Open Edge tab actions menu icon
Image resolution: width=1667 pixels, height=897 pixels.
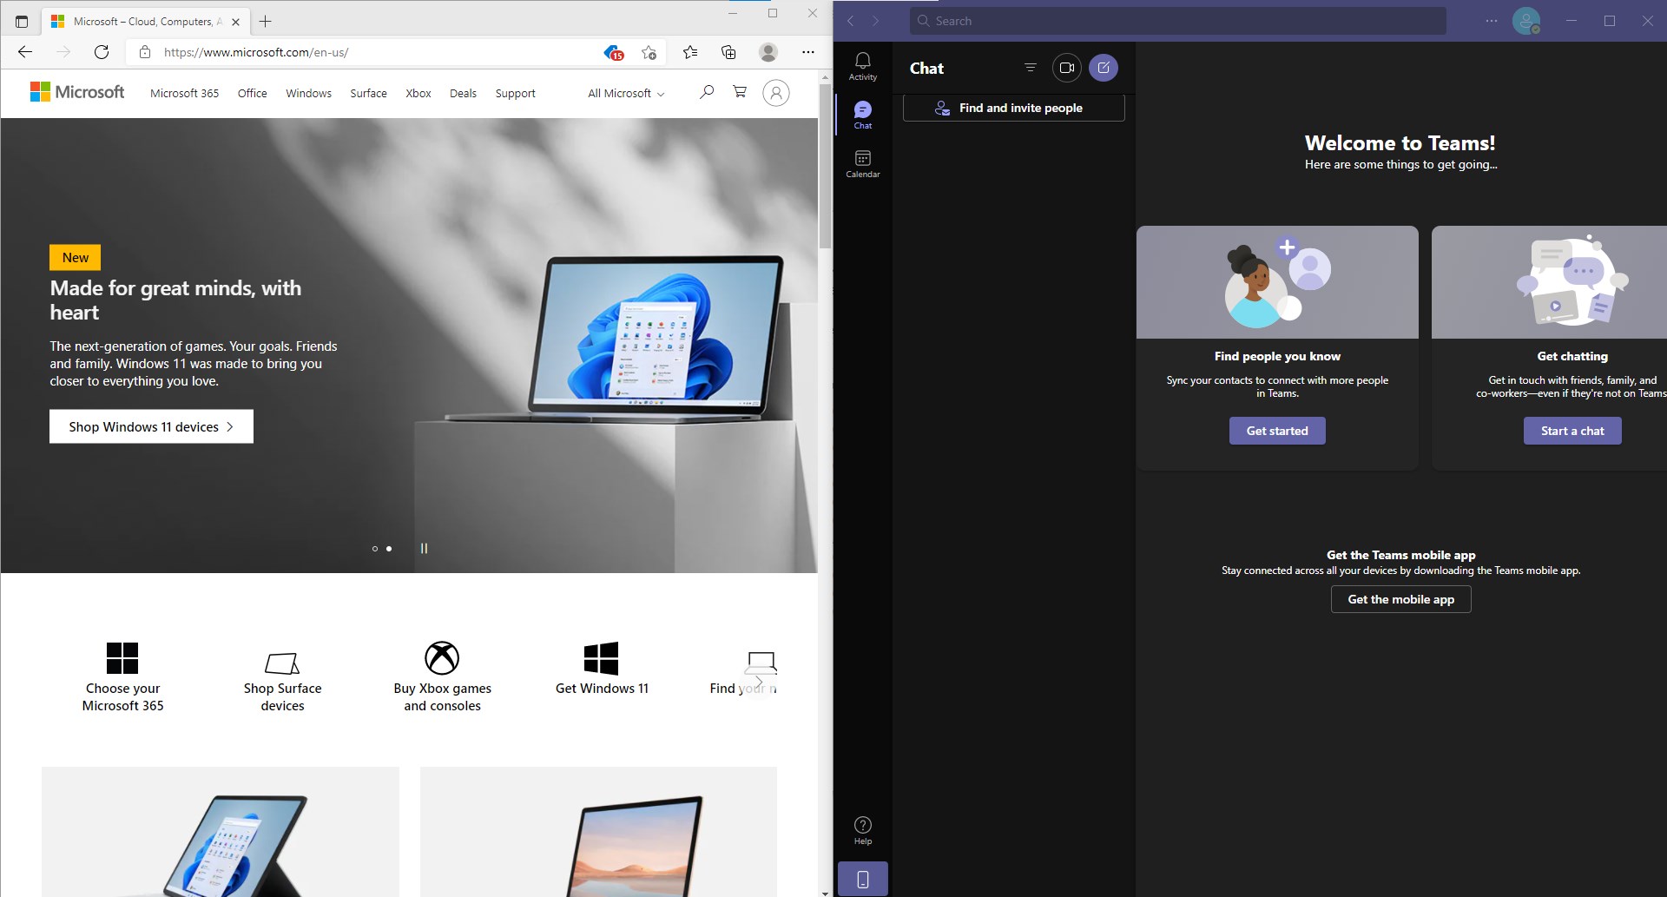[22, 22]
